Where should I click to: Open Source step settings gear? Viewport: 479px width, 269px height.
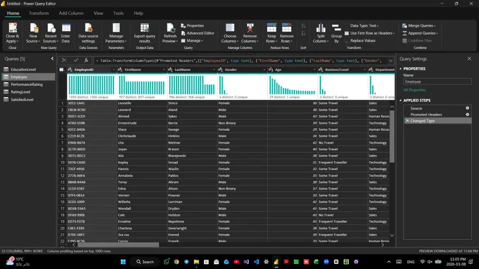click(x=468, y=108)
